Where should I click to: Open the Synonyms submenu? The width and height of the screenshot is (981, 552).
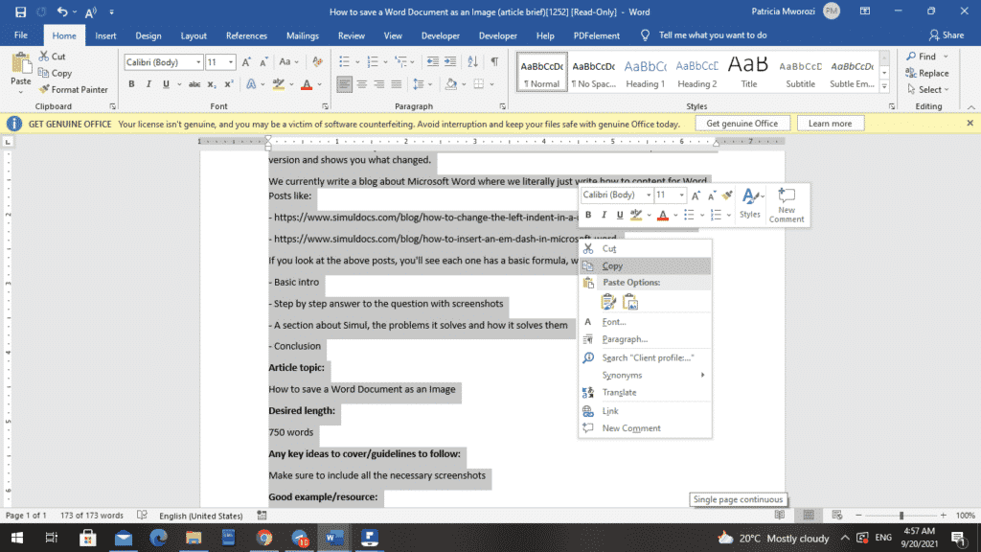click(621, 373)
